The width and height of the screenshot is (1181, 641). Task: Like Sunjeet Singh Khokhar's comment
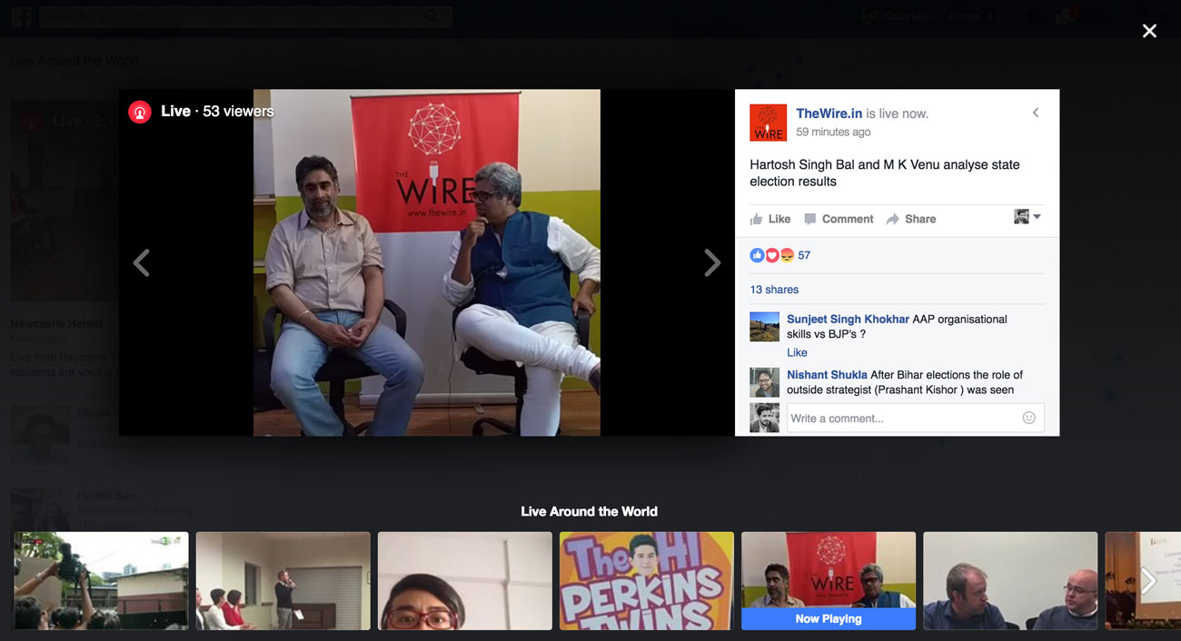click(x=797, y=352)
